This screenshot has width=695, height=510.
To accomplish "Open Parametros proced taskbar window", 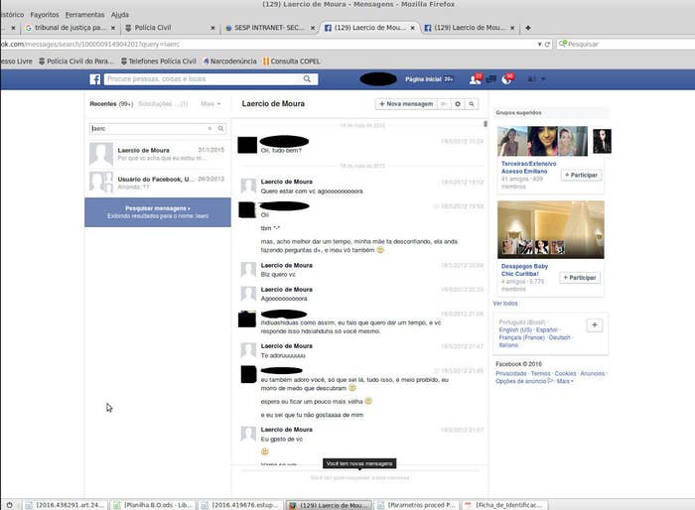I will tap(416, 505).
